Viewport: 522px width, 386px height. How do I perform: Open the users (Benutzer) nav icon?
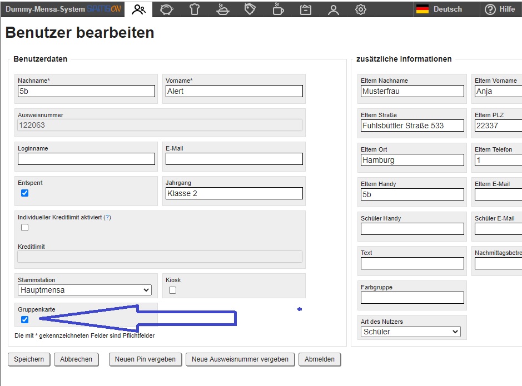[138, 9]
